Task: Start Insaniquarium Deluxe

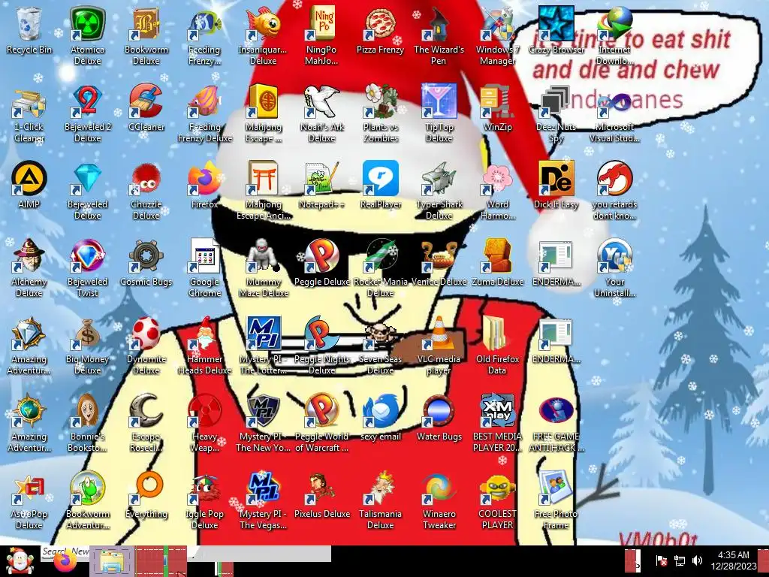Action: (x=263, y=35)
